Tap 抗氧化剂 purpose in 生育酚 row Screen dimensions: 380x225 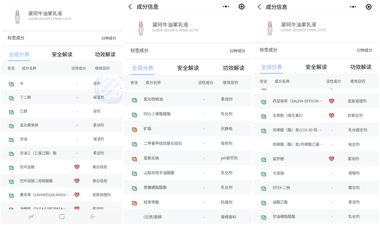(355, 115)
